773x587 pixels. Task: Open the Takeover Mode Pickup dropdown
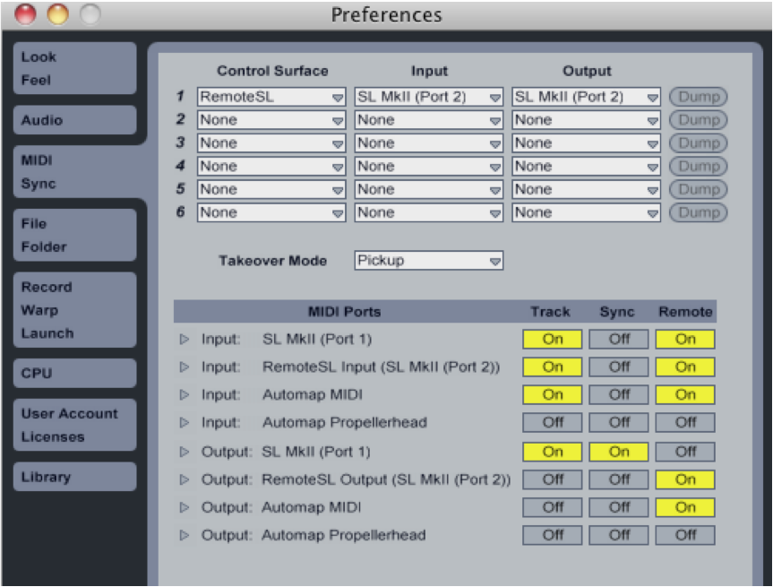click(x=428, y=261)
